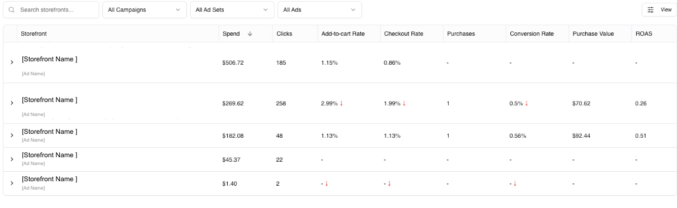Viewport: 677px width, 208px height.
Task: Click the Purchase Value column header
Action: point(593,34)
